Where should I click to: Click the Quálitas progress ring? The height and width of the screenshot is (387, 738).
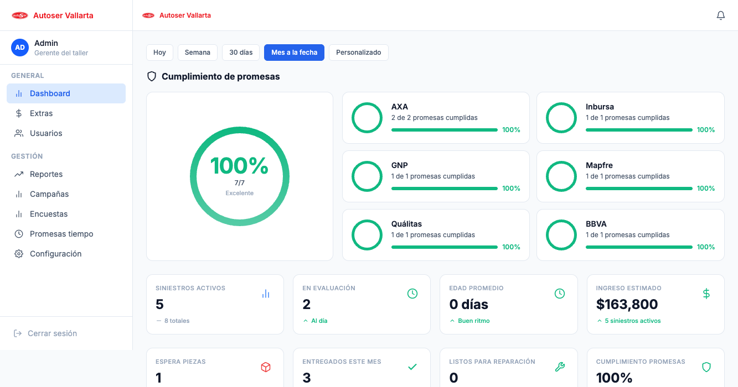tap(367, 235)
